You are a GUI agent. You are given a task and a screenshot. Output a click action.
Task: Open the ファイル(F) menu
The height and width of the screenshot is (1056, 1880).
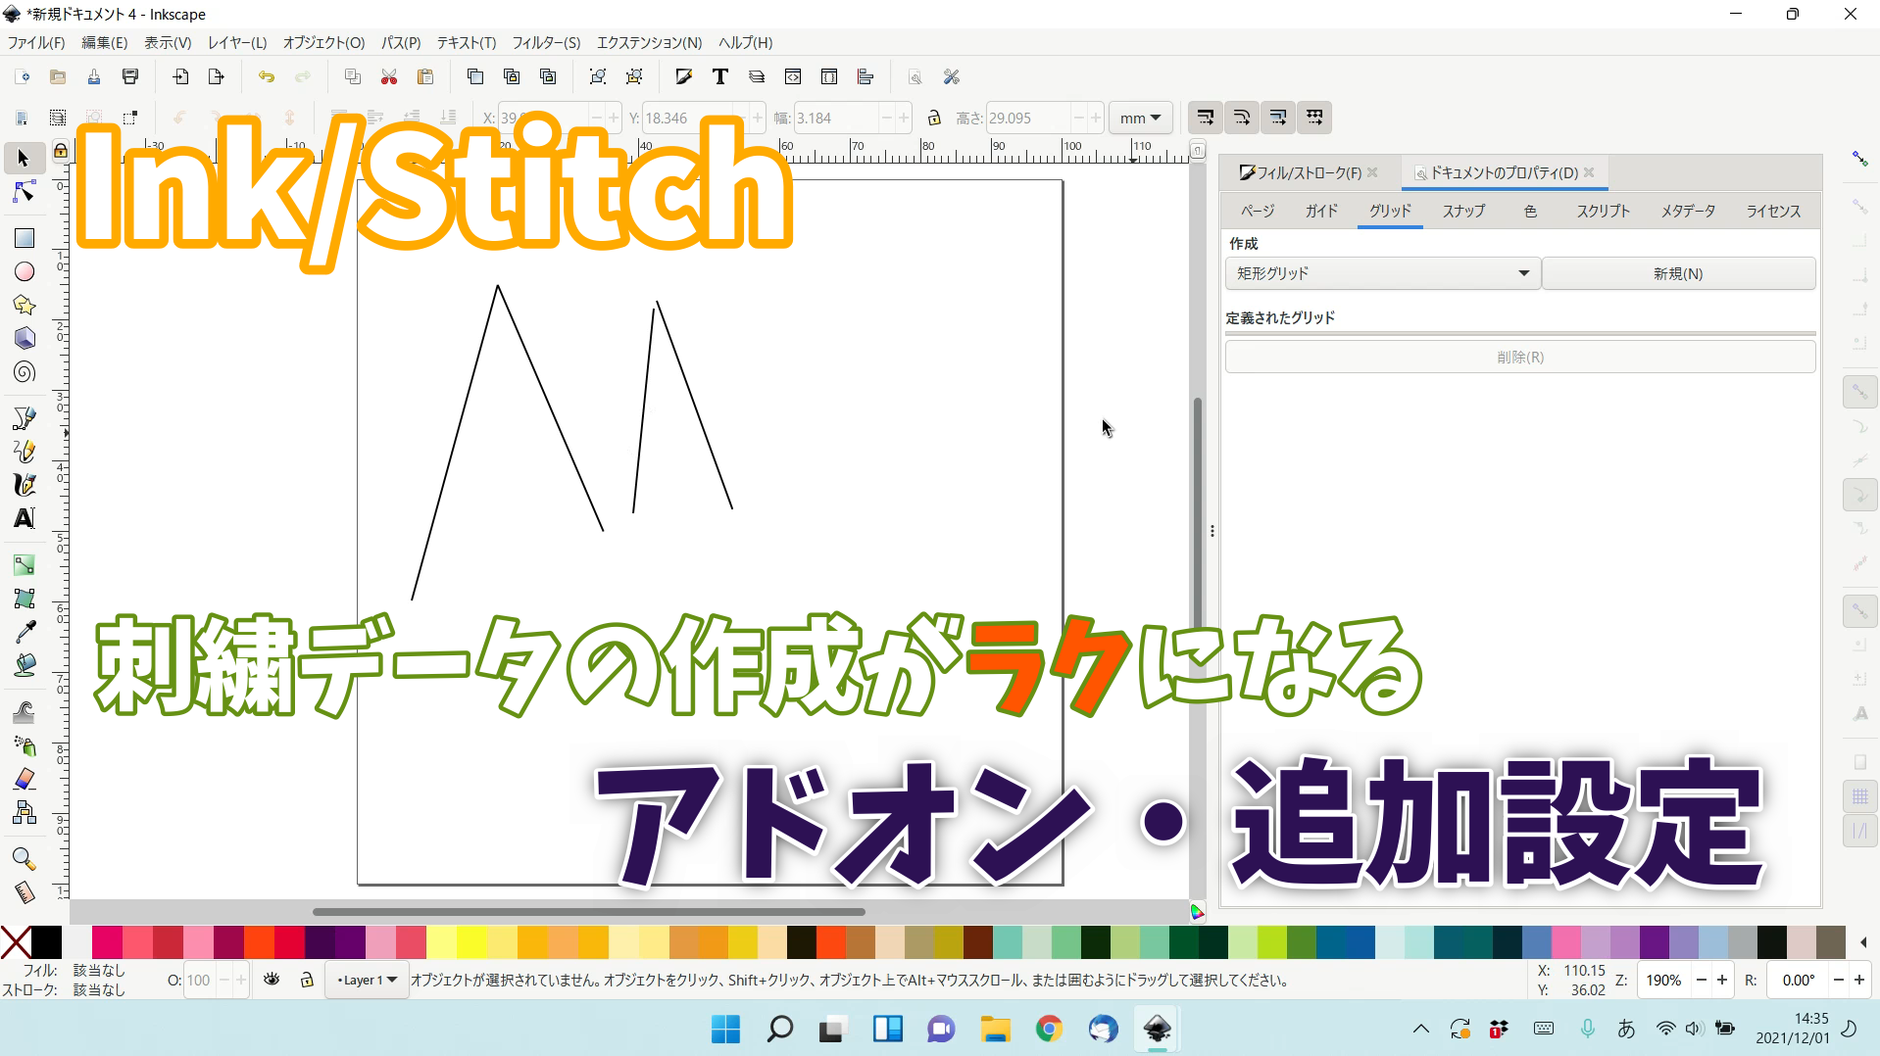point(36,42)
